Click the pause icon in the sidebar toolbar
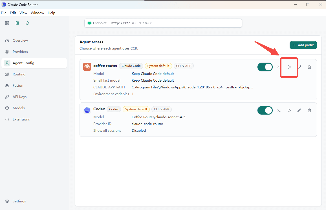 click(17, 23)
